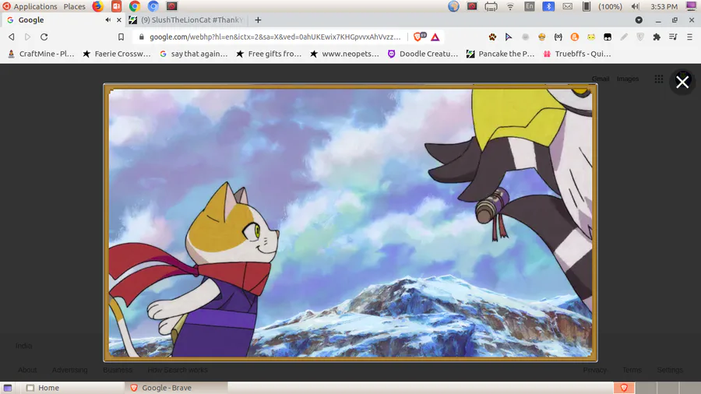Open a new browser tab
Viewport: 701px width, 394px height.
point(258,20)
